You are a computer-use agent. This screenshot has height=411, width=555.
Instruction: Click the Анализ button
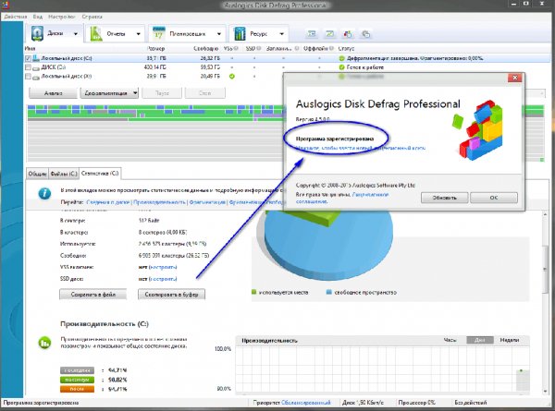pyautogui.click(x=53, y=93)
